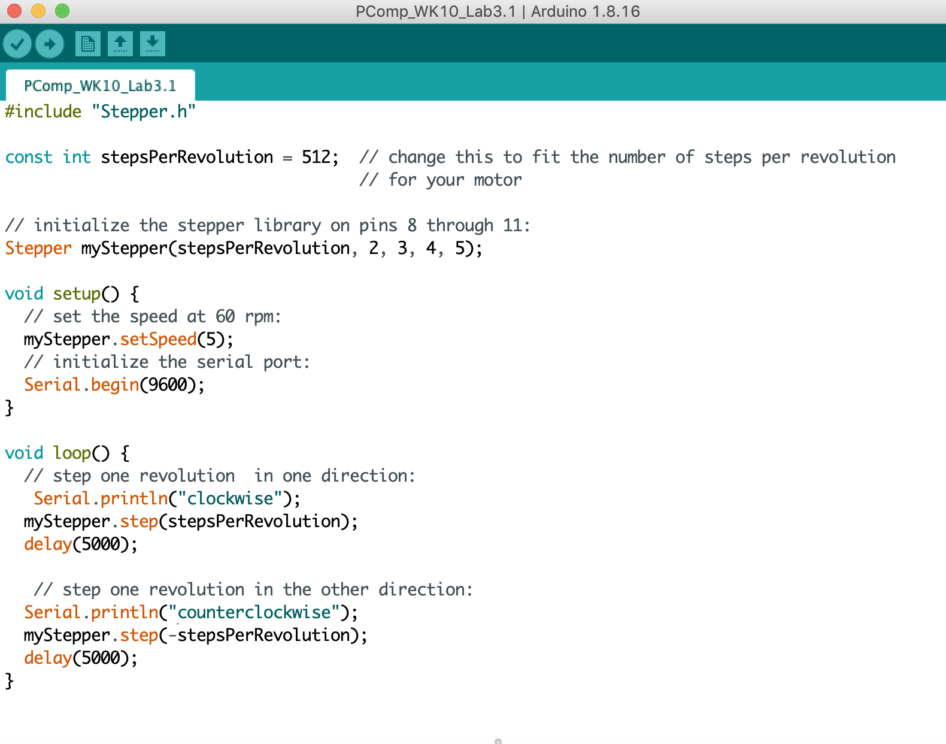Click the "counterclockwise" string literal
This screenshot has width=946, height=744.
(254, 613)
